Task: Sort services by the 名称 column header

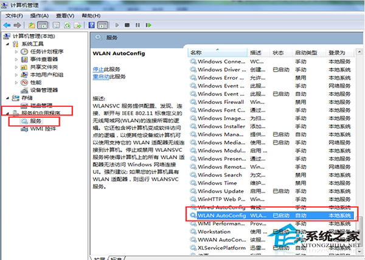Action: 217,53
